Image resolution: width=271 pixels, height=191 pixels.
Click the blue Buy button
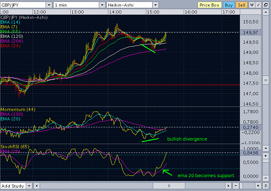click(229, 5)
